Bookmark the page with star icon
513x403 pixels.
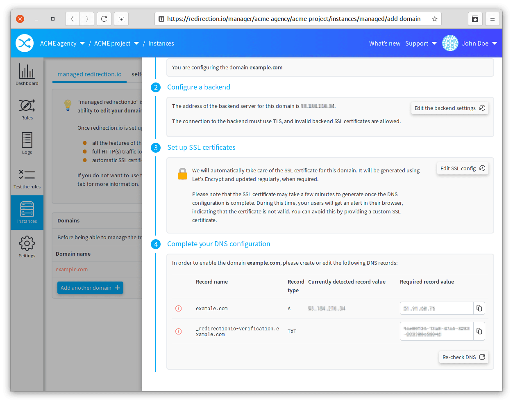[x=435, y=19]
